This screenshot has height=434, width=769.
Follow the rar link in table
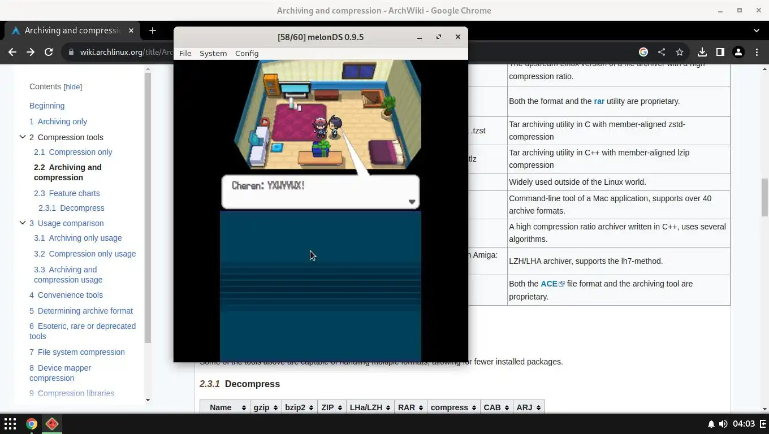[599, 101]
